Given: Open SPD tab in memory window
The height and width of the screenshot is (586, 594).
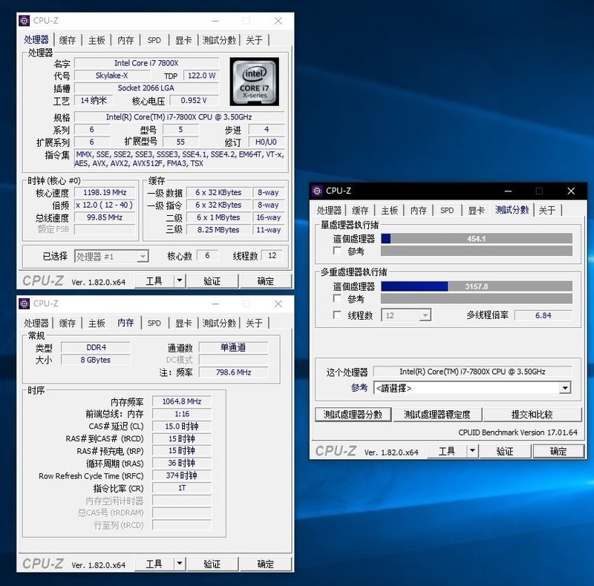Looking at the screenshot, I should [154, 323].
